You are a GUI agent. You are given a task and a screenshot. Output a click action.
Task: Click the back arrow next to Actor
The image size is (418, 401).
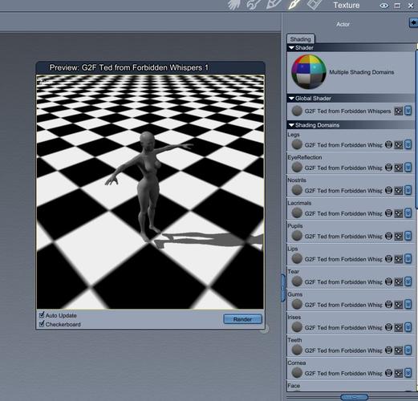tap(413, 22)
